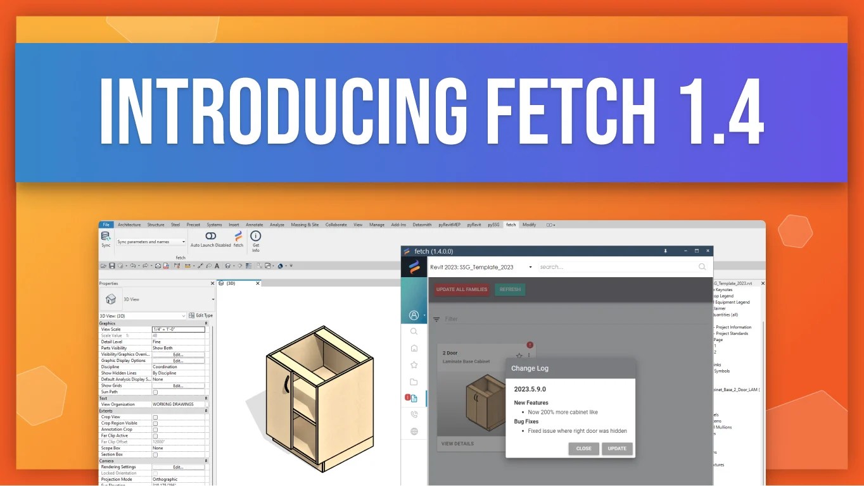Click Edit Type in Properties panel
The image size is (864, 486).
coord(201,315)
